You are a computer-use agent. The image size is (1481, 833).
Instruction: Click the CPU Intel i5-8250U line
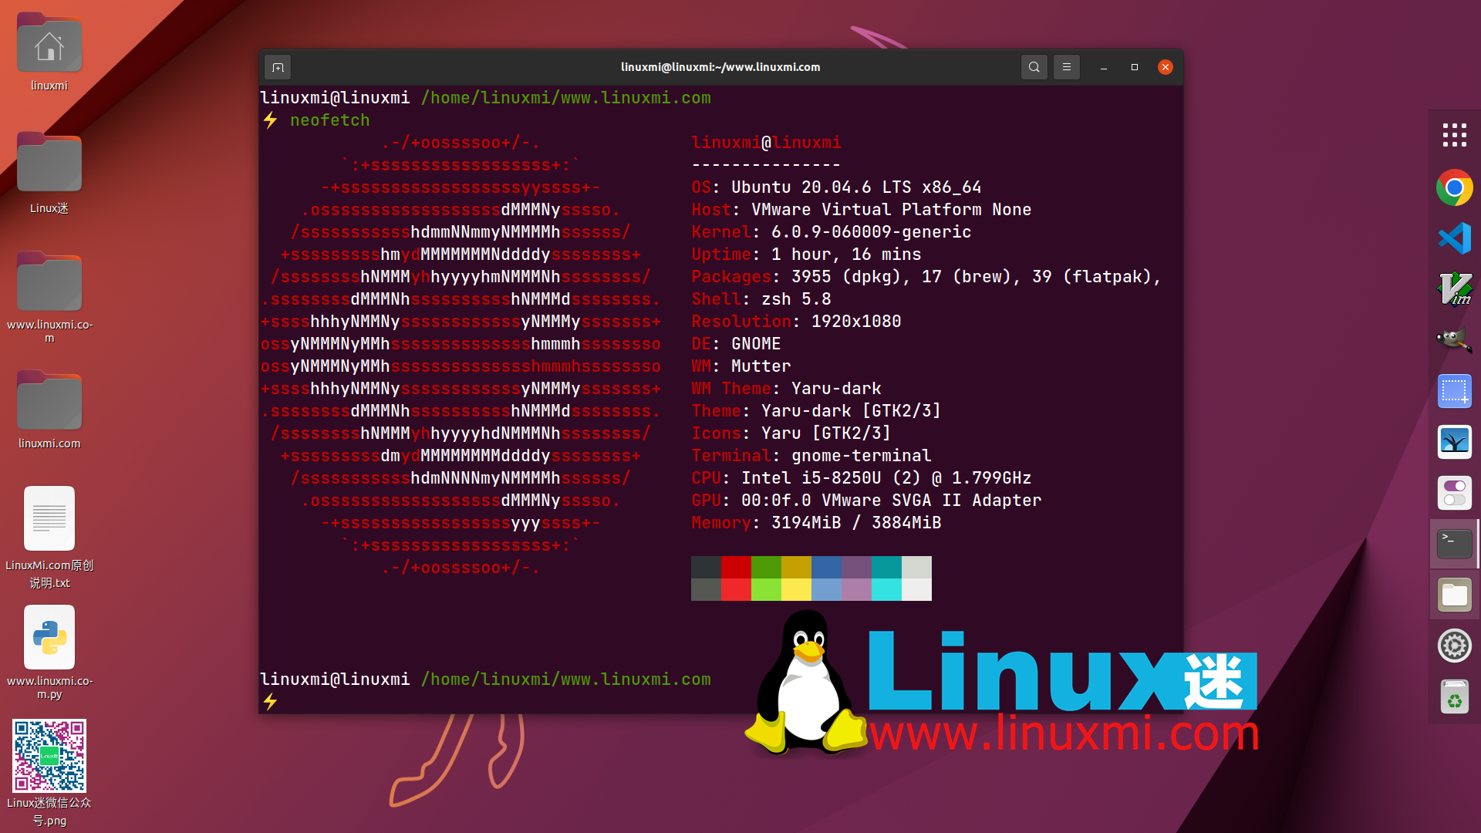point(862,478)
